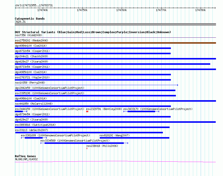Click nsv818192 (Wang2007) label
The image size is (223, 176).
click(x=115, y=135)
